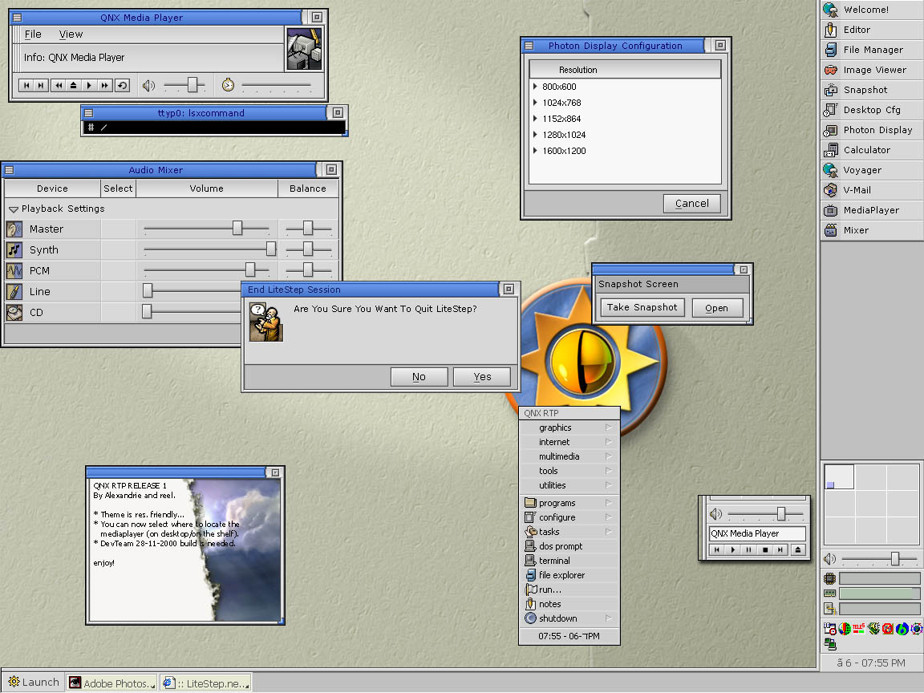Click rewind in the QNX Media Player window

(59, 86)
